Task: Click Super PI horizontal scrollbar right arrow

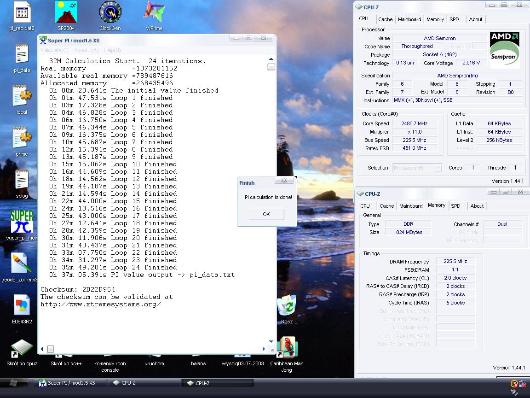Action: pyautogui.click(x=264, y=349)
